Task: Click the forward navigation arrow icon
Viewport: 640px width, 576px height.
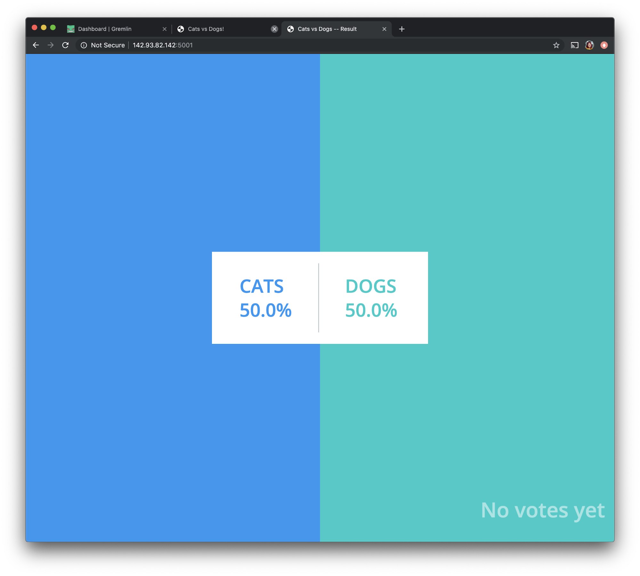Action: click(51, 45)
